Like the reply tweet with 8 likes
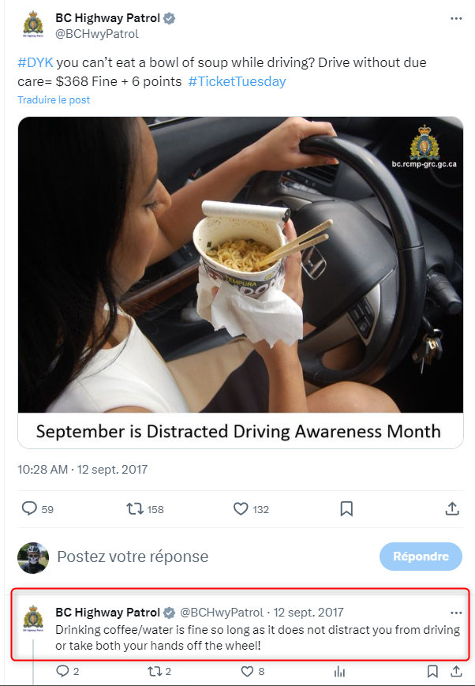The width and height of the screenshot is (475, 686). 248,671
